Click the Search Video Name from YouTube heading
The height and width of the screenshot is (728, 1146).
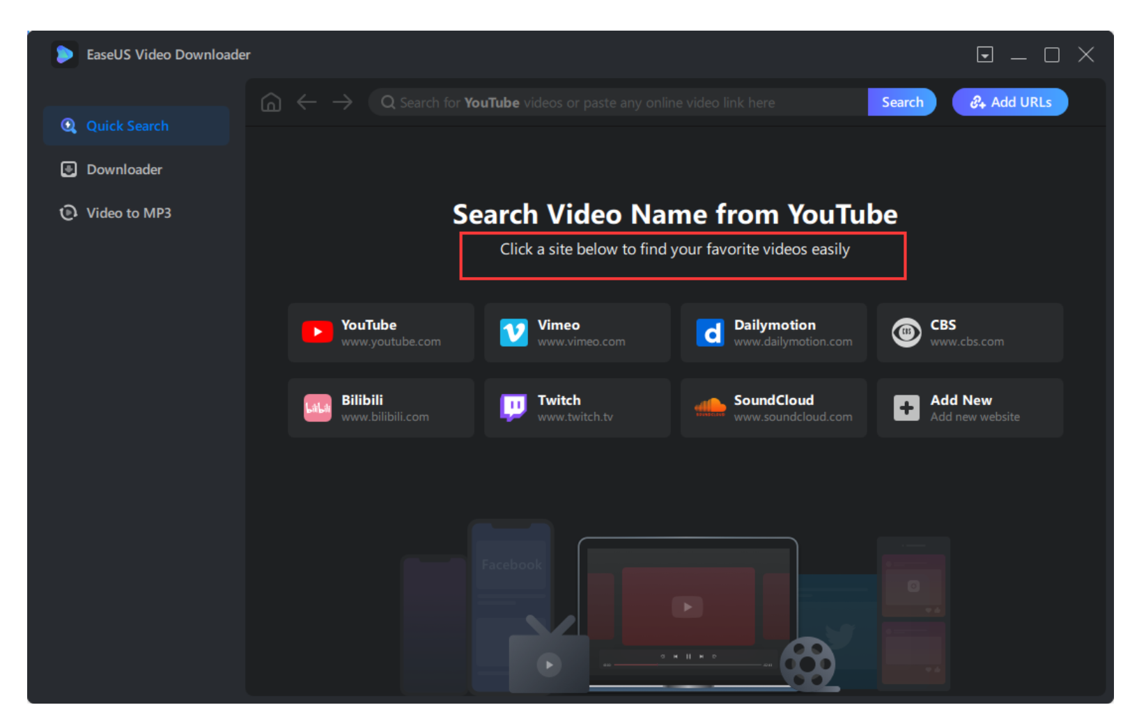[x=675, y=214]
